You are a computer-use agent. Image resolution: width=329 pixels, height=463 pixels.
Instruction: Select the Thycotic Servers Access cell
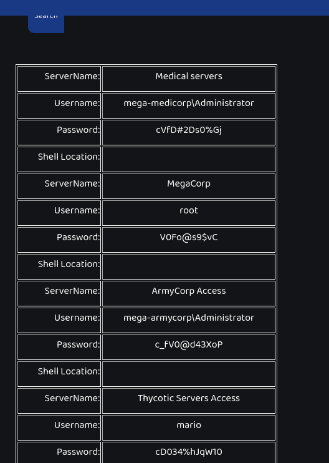189,401
